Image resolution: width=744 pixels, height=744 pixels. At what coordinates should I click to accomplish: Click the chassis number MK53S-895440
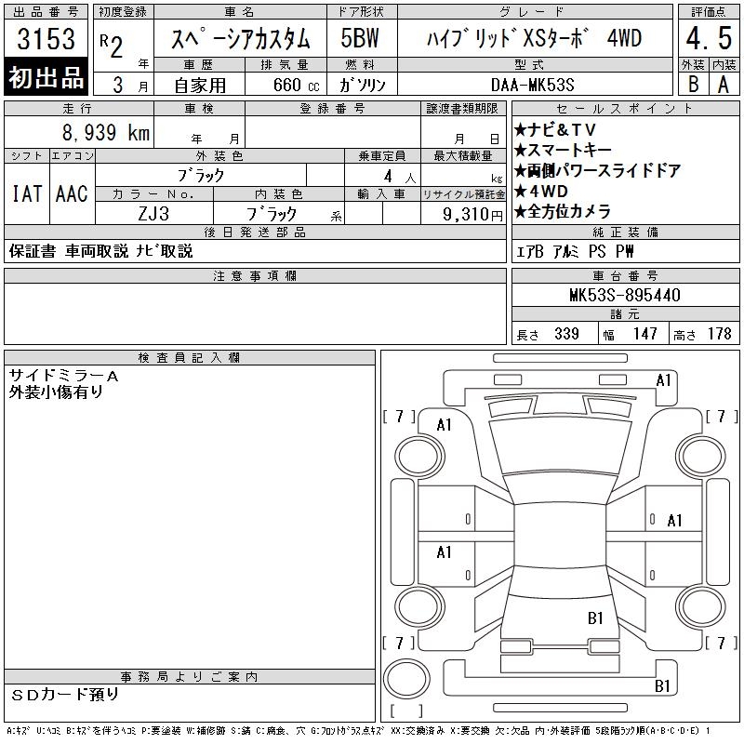click(624, 295)
